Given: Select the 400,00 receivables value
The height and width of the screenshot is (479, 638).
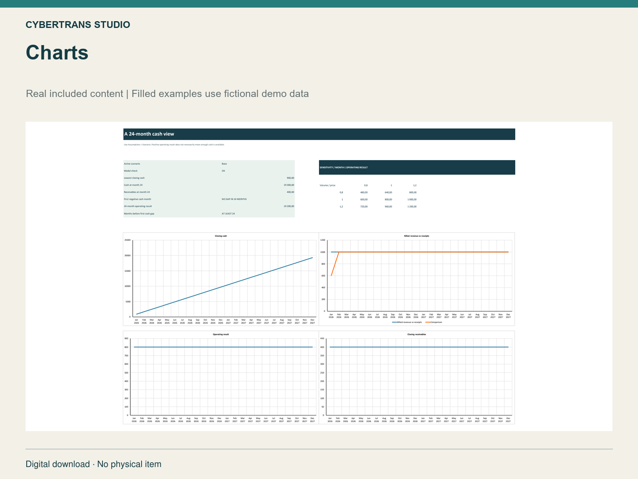Looking at the screenshot, I should pyautogui.click(x=290, y=192).
